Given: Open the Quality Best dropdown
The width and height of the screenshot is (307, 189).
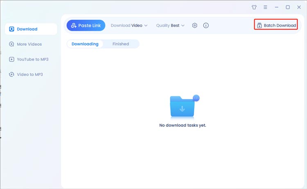Looking at the screenshot, I should 170,25.
